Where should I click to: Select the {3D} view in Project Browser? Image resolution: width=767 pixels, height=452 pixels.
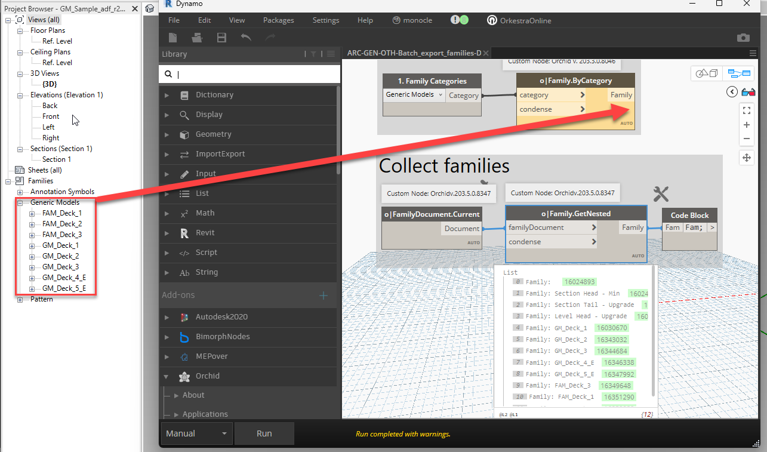(x=50, y=84)
